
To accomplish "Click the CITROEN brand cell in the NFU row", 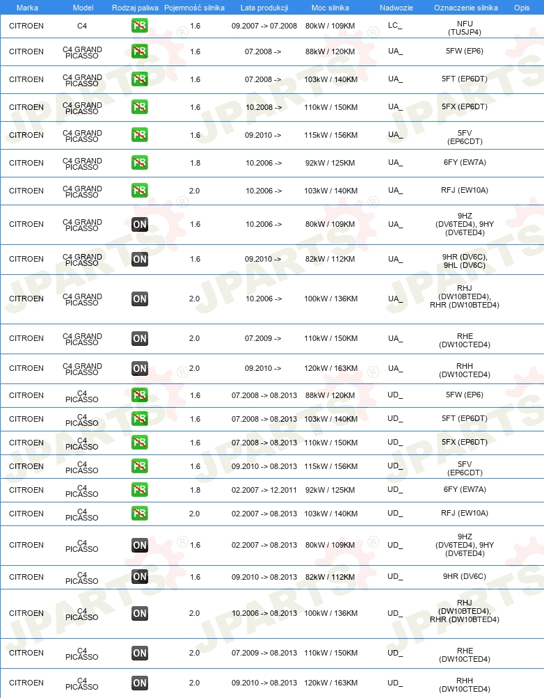I will [x=26, y=26].
